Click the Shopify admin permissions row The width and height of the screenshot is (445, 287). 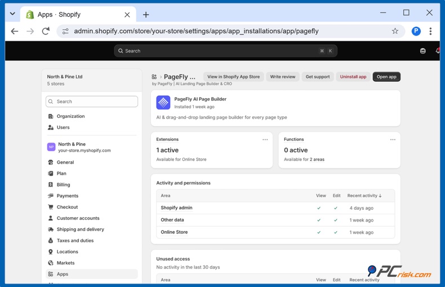coord(275,207)
